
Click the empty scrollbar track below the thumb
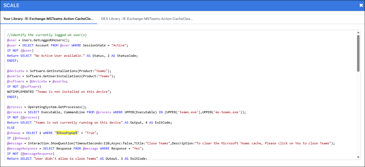[358, 115]
